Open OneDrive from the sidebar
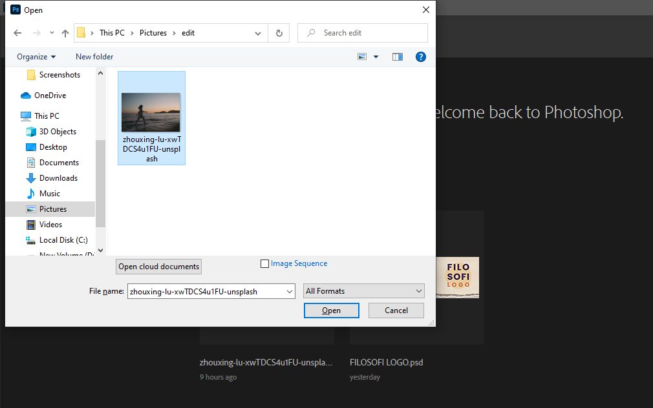The height and width of the screenshot is (408, 653). pos(49,95)
